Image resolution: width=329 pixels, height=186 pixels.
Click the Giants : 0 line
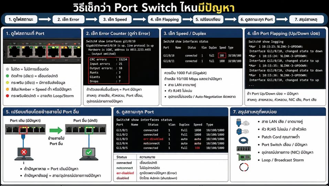[105, 77]
